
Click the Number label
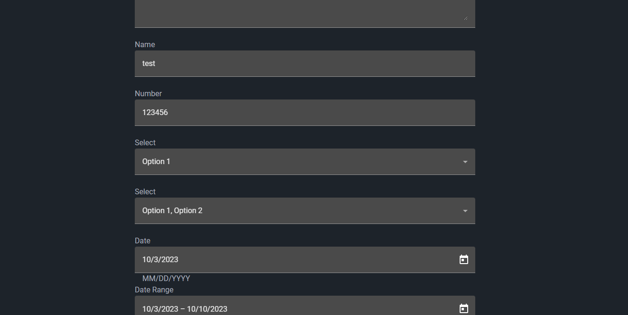148,93
